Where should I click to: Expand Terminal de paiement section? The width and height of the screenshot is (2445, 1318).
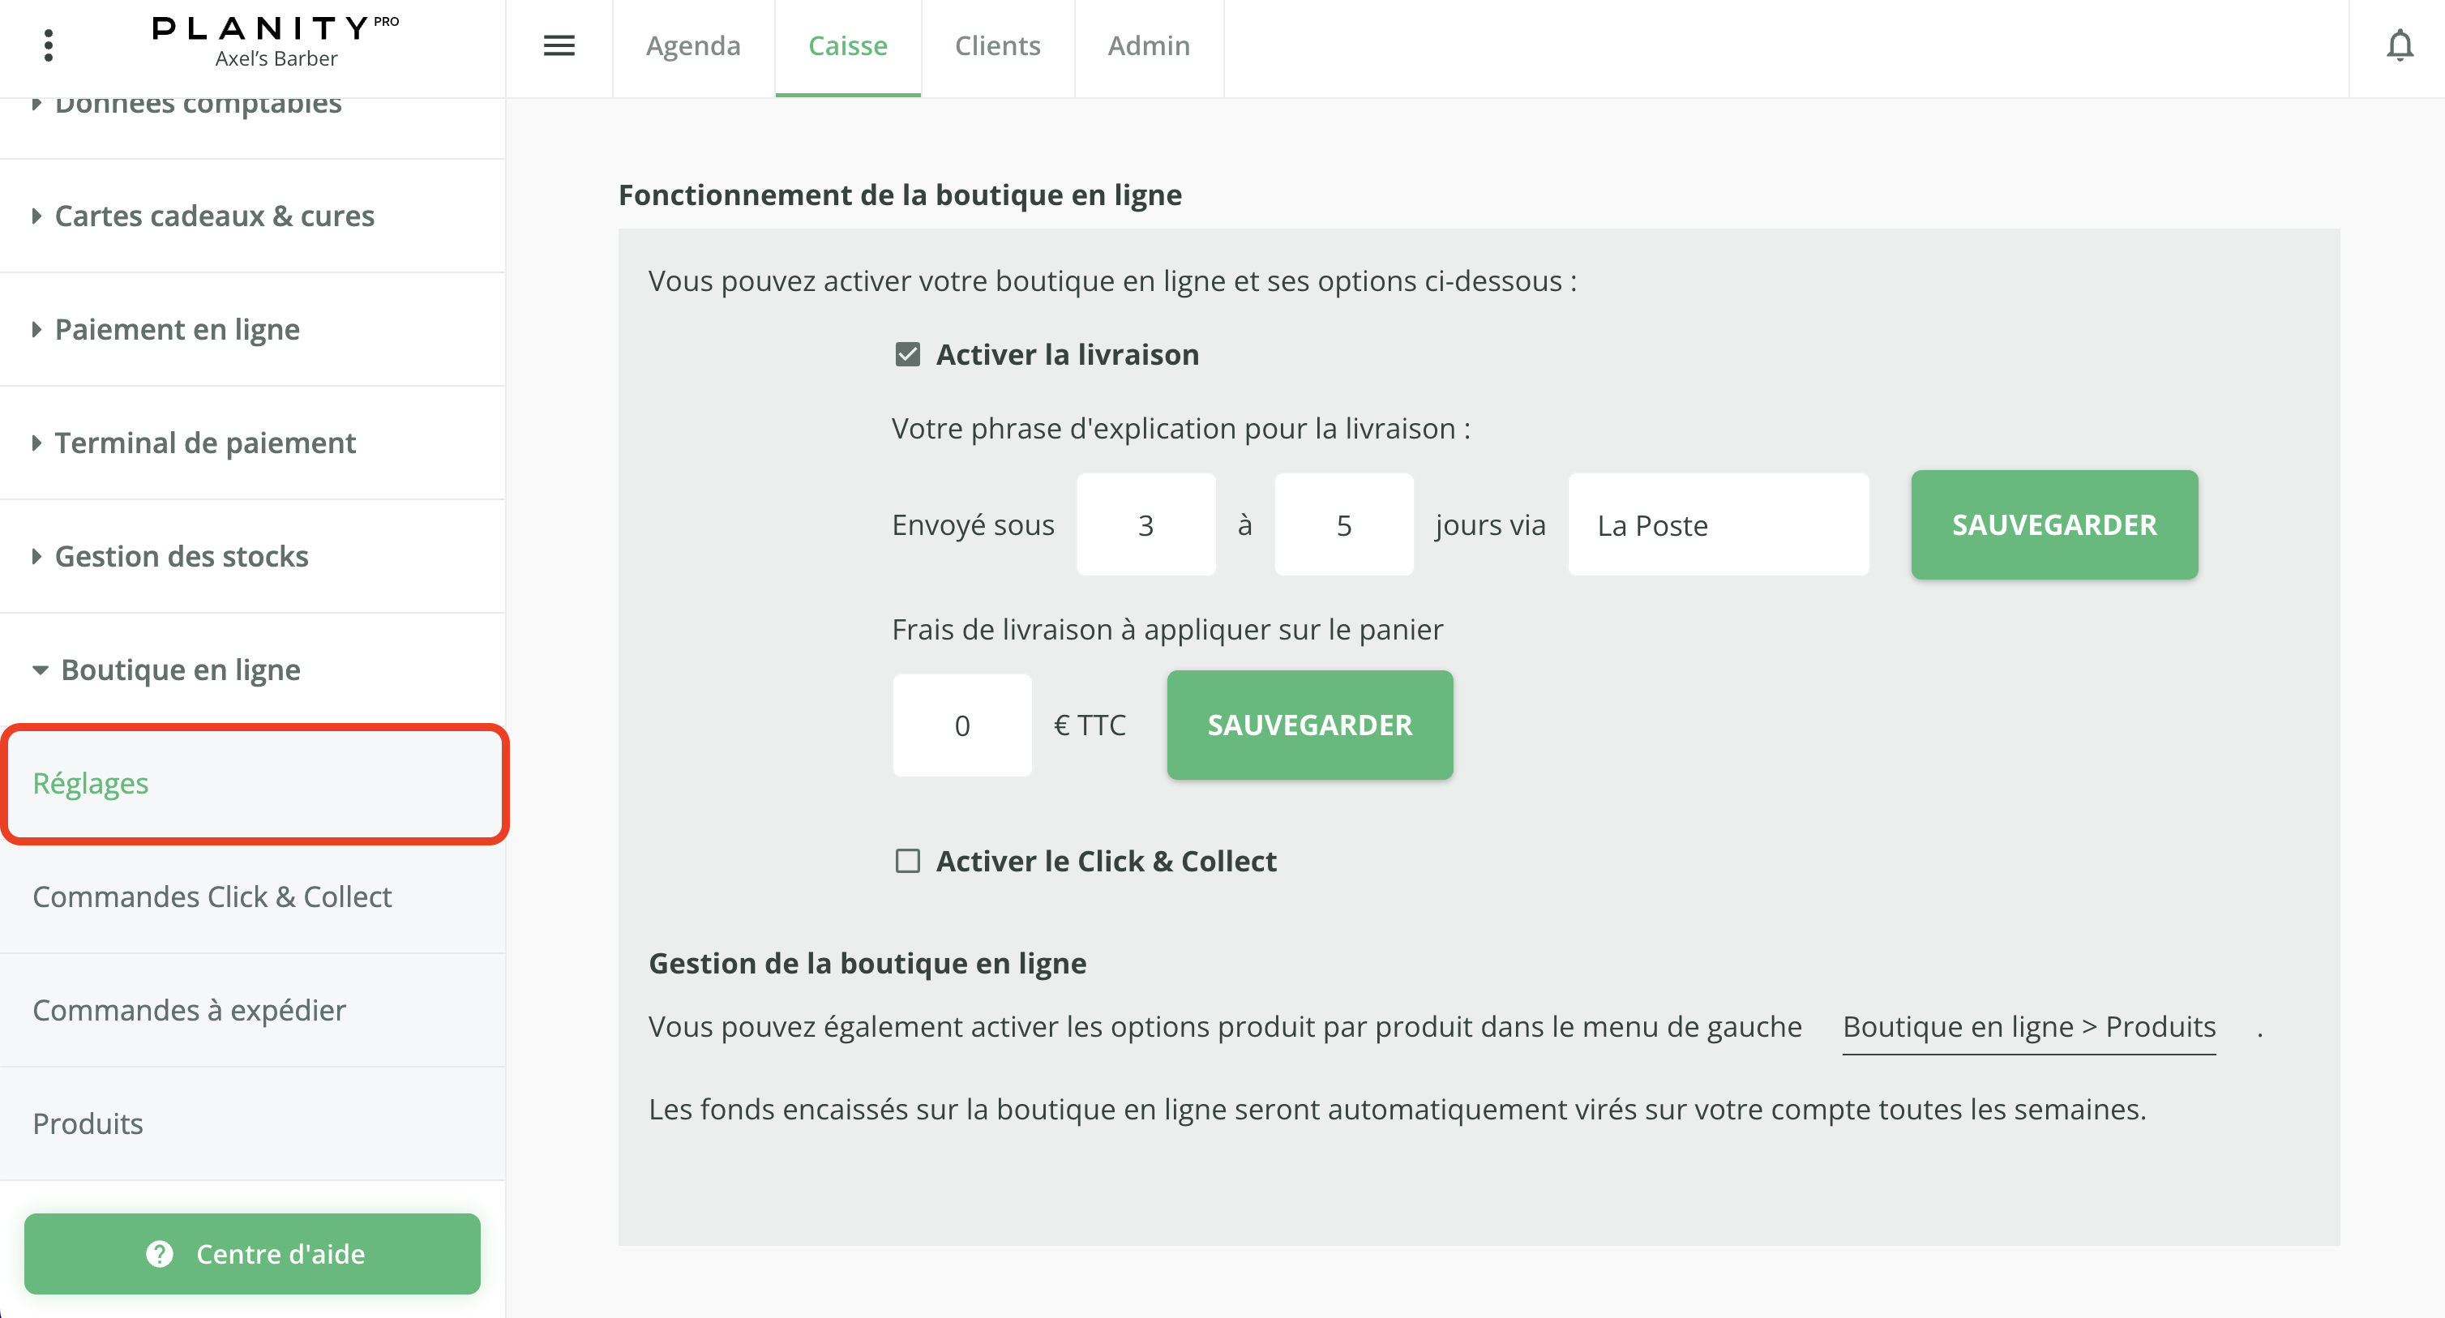tap(204, 443)
